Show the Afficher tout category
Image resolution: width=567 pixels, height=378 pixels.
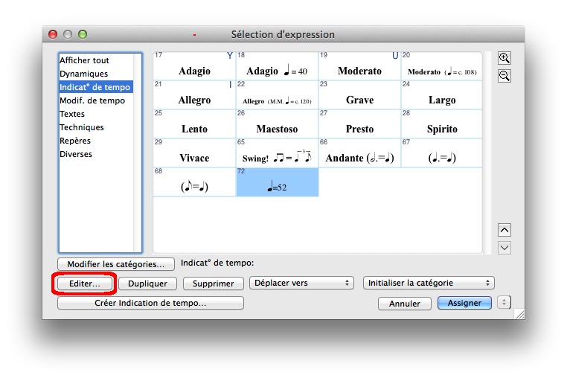(x=84, y=60)
